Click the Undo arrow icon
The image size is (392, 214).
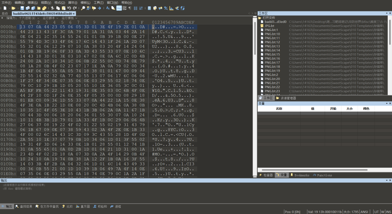(69, 8)
